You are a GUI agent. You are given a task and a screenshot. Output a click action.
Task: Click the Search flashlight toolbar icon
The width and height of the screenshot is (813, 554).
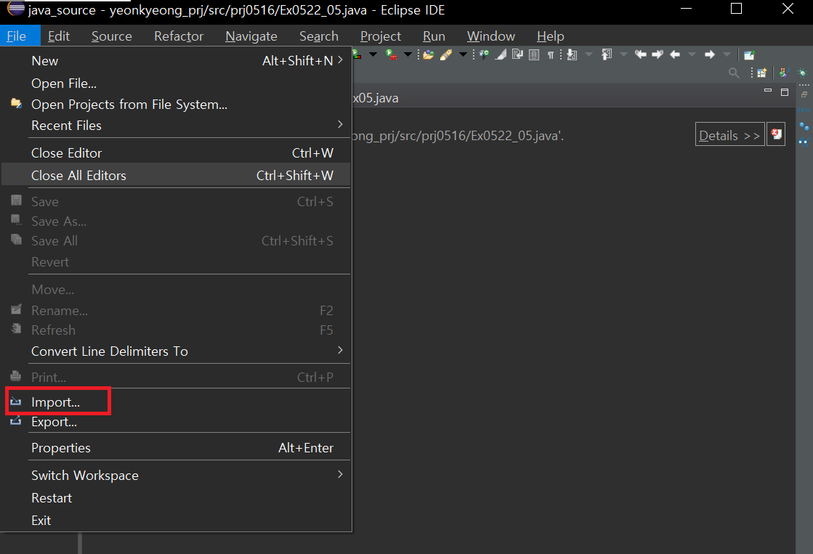coord(446,54)
